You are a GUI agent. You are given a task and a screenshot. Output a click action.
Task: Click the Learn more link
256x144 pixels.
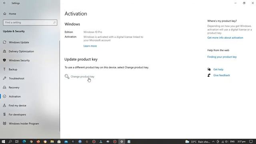click(90, 46)
